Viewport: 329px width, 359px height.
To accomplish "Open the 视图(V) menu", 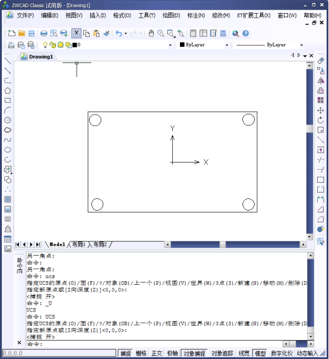I will point(74,15).
